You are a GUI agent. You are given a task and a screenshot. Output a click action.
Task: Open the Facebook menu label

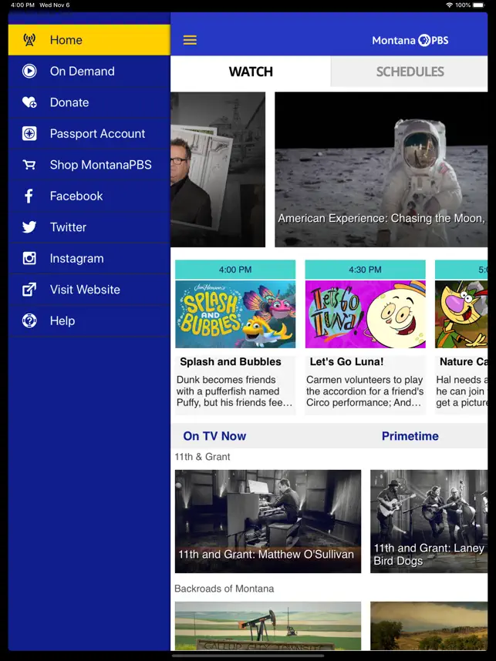[x=76, y=196]
